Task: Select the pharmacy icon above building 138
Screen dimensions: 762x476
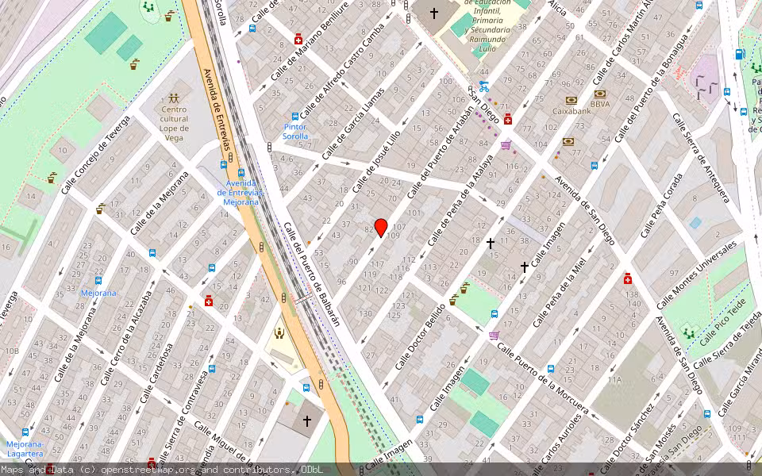Action: click(627, 279)
